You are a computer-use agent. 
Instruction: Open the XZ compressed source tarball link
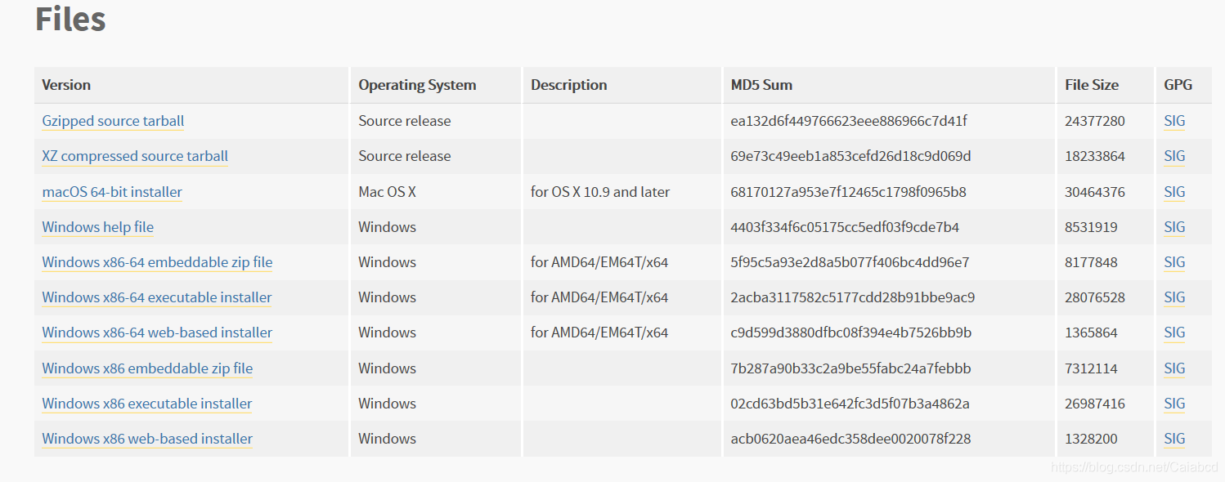(135, 156)
